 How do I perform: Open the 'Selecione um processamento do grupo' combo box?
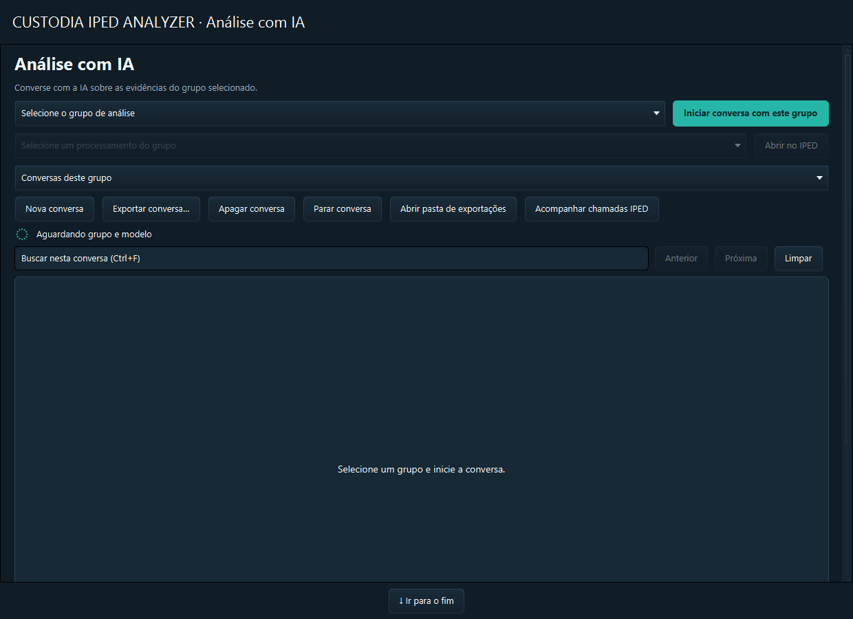point(380,146)
